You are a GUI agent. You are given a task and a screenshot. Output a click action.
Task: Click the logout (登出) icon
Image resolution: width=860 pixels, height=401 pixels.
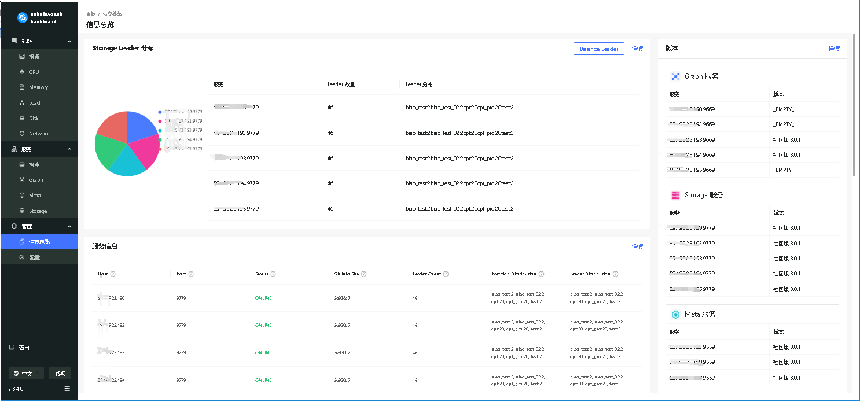(x=12, y=348)
